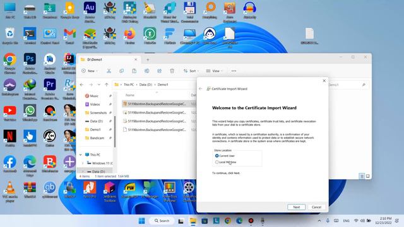404x227 pixels.
Task: Open Chrome from the taskbar
Action: click(227, 221)
